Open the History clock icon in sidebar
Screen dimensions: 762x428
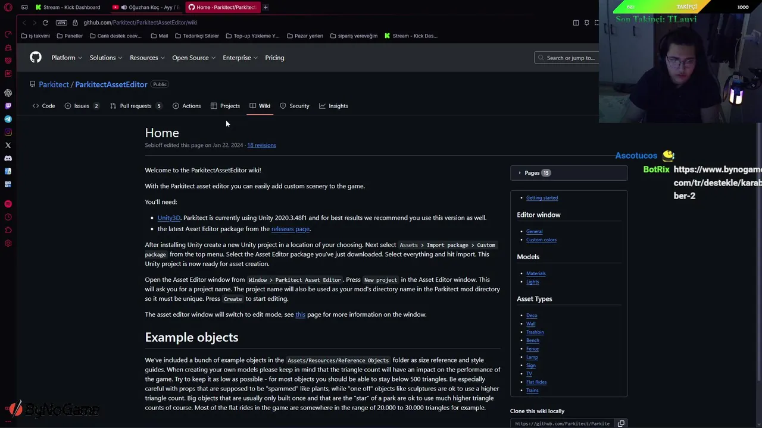tap(8, 217)
